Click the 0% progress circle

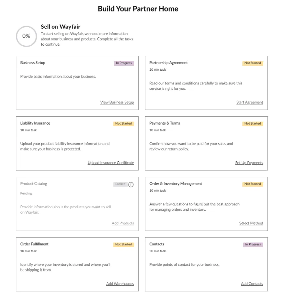(x=26, y=36)
